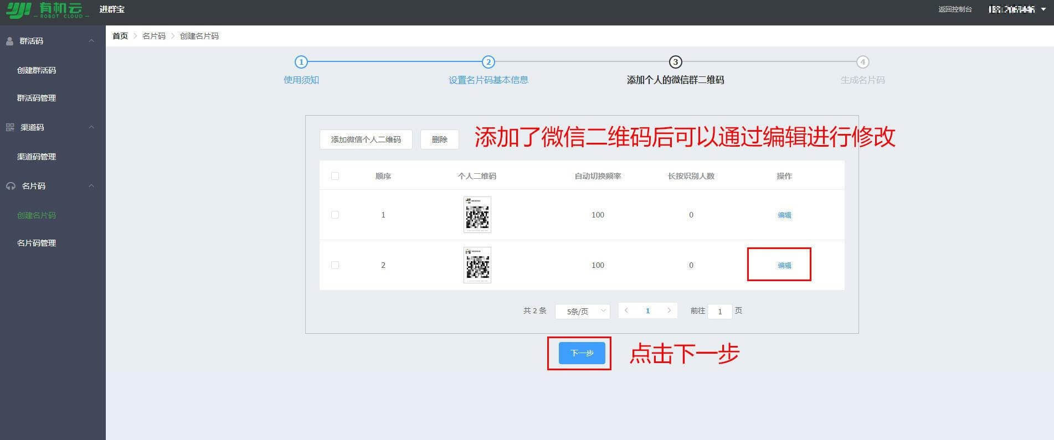Click the blue 下一步 button
Image resolution: width=1054 pixels, height=440 pixels.
coord(582,353)
